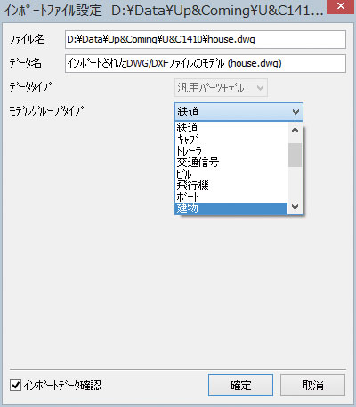Select ボート list option
This screenshot has width=356, height=407.
point(231,197)
